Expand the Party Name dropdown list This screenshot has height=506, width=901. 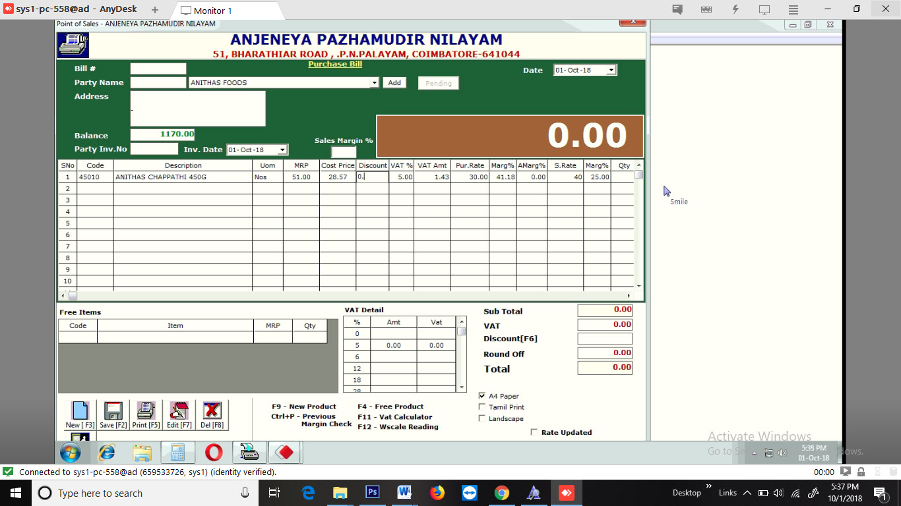click(x=375, y=83)
